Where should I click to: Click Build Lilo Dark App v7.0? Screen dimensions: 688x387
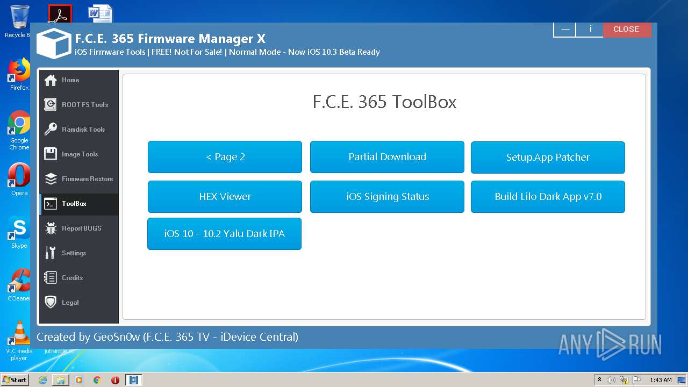[x=548, y=197]
